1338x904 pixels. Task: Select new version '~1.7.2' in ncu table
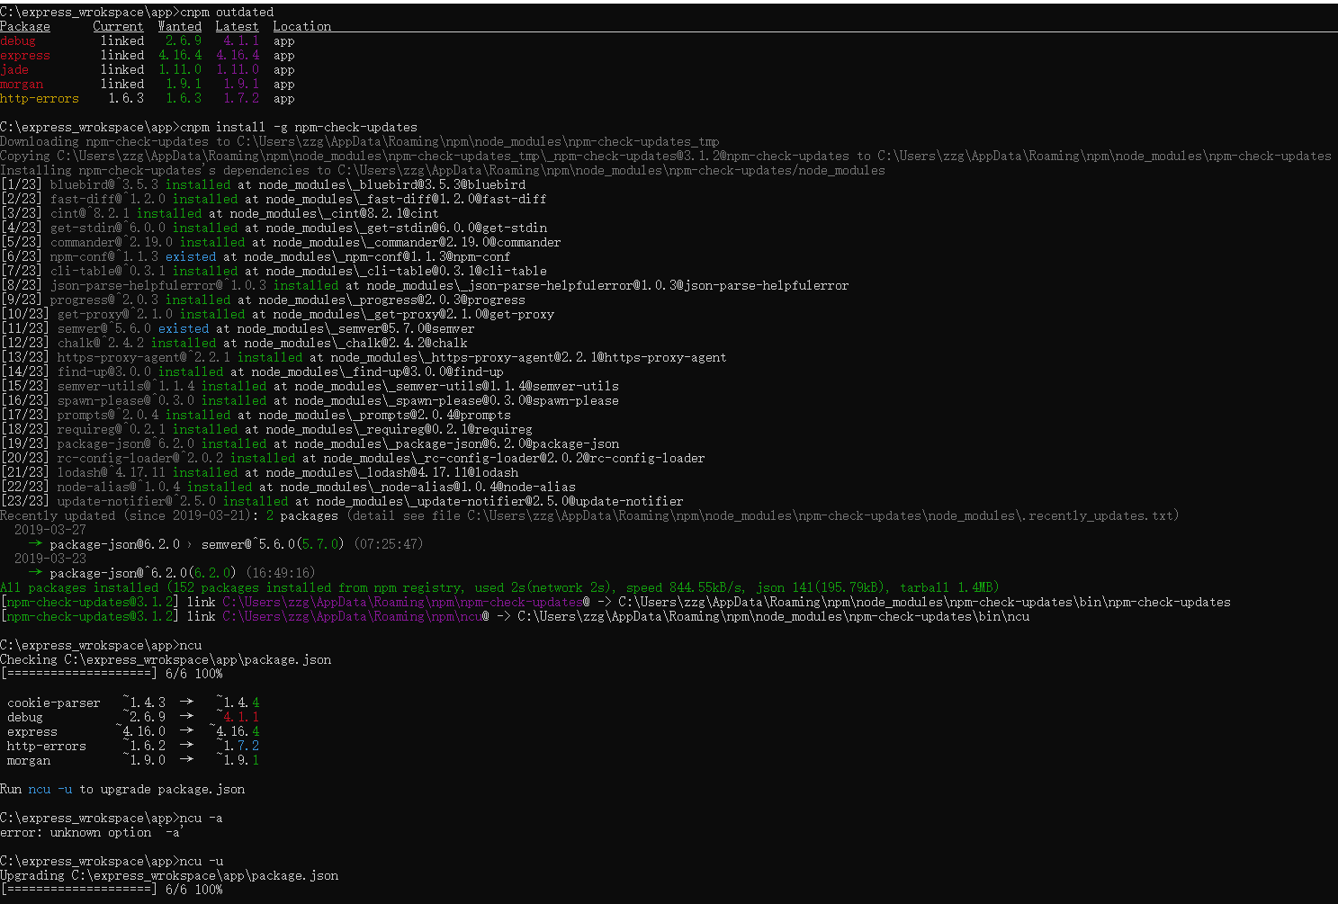(238, 746)
